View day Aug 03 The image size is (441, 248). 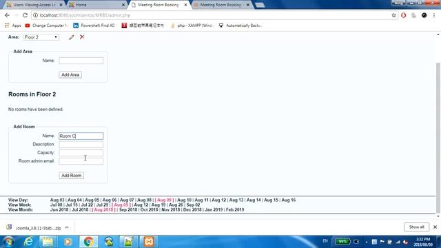(x=57, y=200)
